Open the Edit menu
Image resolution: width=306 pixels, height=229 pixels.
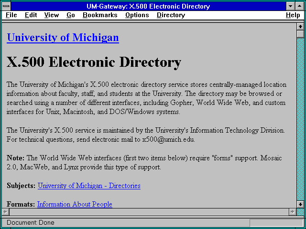tap(31, 15)
